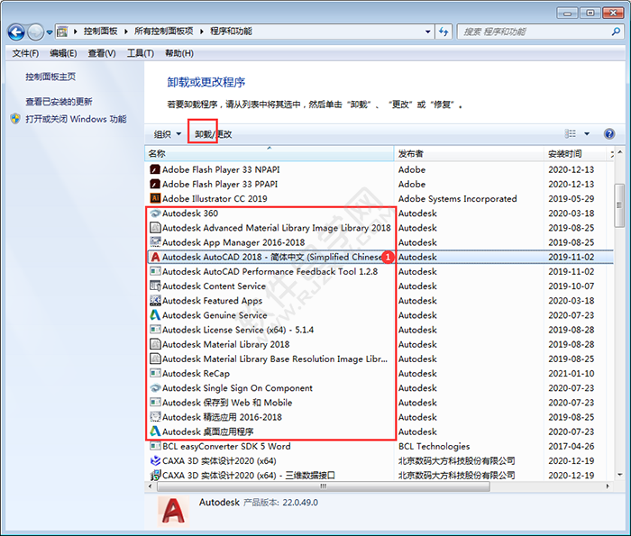Open the 查看(V) menu
The width and height of the screenshot is (631, 536).
pyautogui.click(x=102, y=53)
